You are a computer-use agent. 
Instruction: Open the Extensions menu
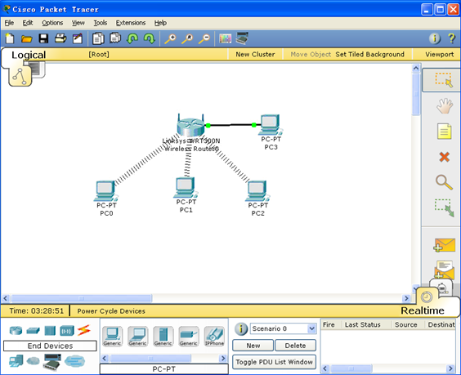click(131, 23)
